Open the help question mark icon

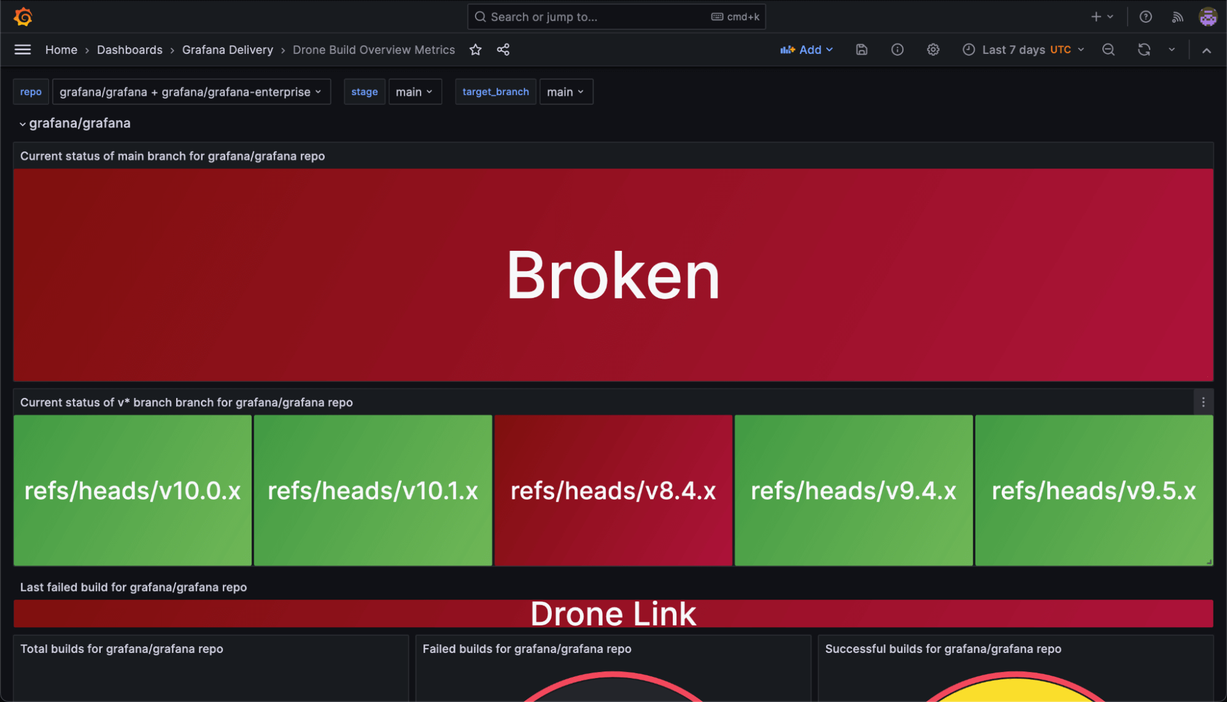(1145, 17)
